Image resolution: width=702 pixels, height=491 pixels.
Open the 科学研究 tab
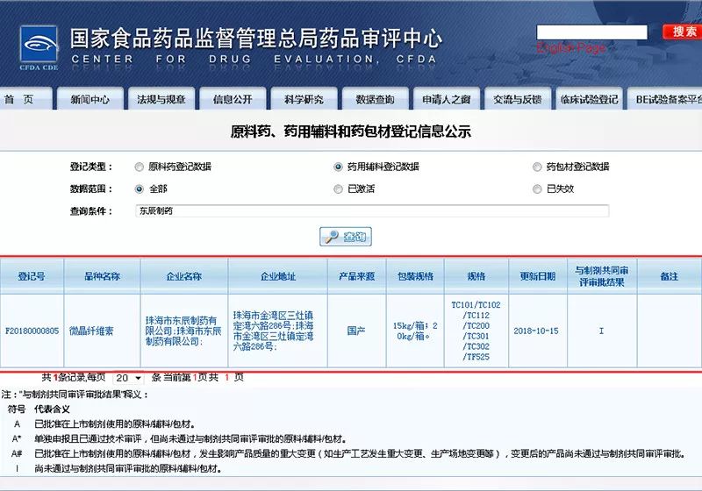tap(304, 99)
